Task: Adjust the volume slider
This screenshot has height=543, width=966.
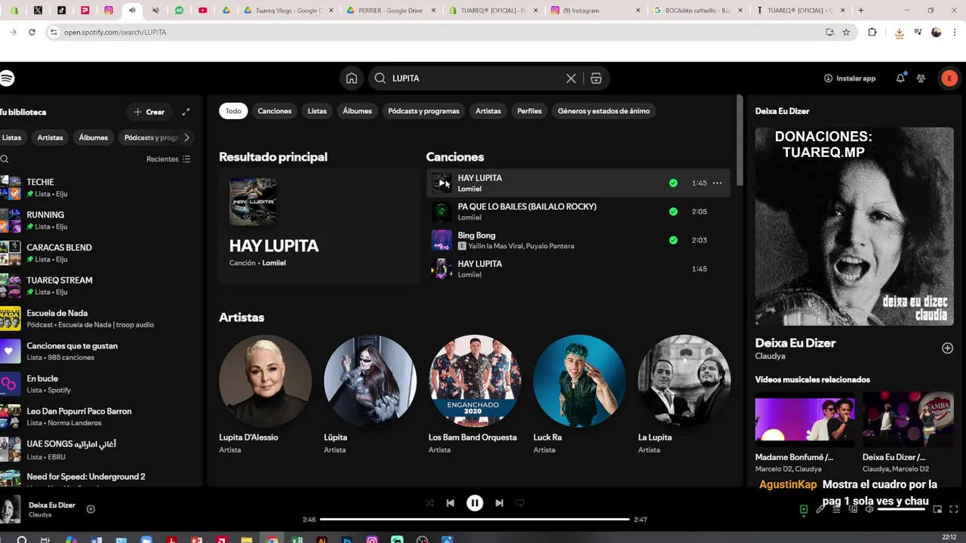Action: pos(902,509)
